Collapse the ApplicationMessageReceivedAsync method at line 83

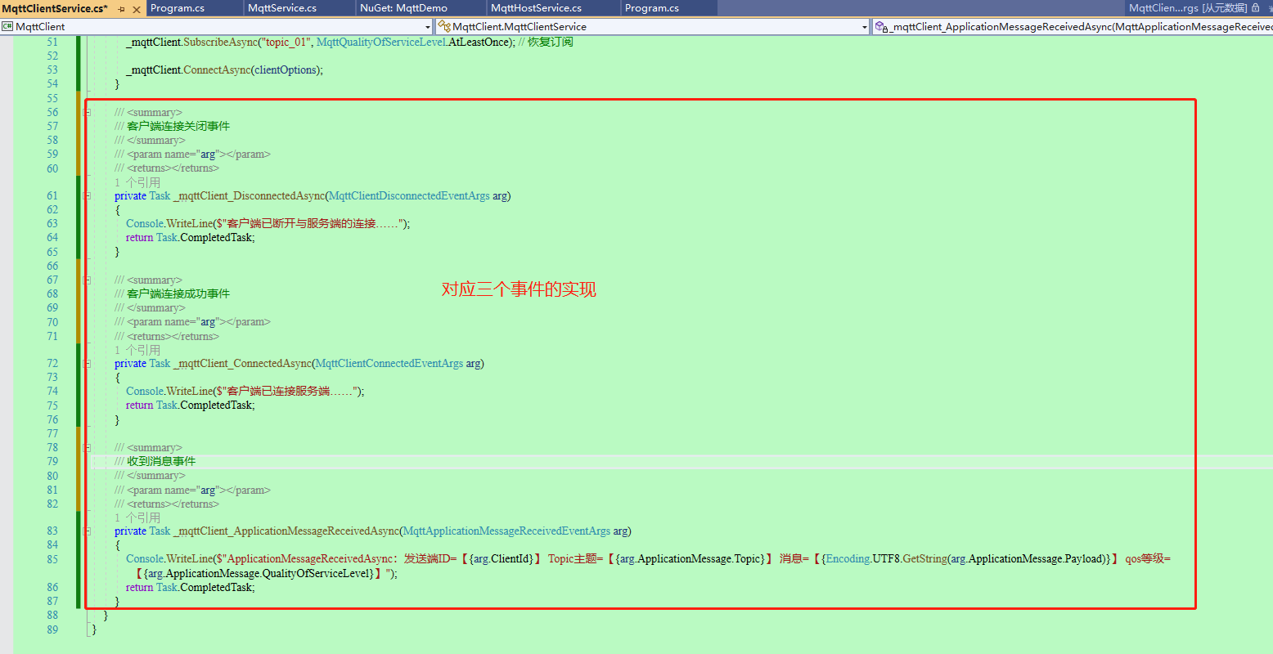tap(87, 531)
